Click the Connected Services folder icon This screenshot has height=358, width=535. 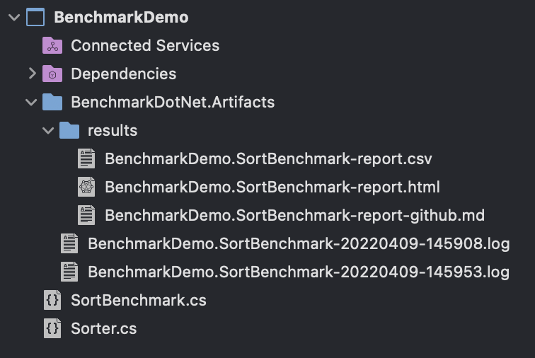tap(52, 45)
